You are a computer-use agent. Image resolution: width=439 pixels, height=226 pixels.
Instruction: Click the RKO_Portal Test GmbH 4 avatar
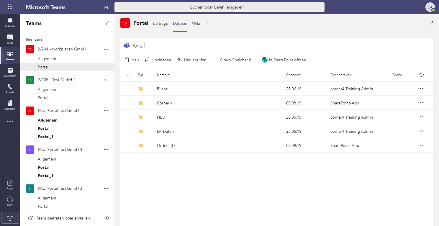[30, 150]
